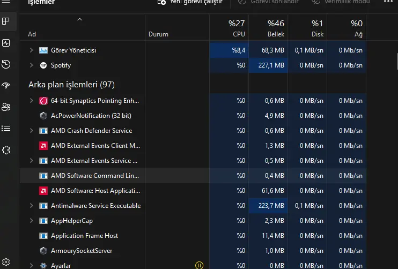
Task: Click the AcPowerNotification (32 bit) name
Action: click(91, 116)
